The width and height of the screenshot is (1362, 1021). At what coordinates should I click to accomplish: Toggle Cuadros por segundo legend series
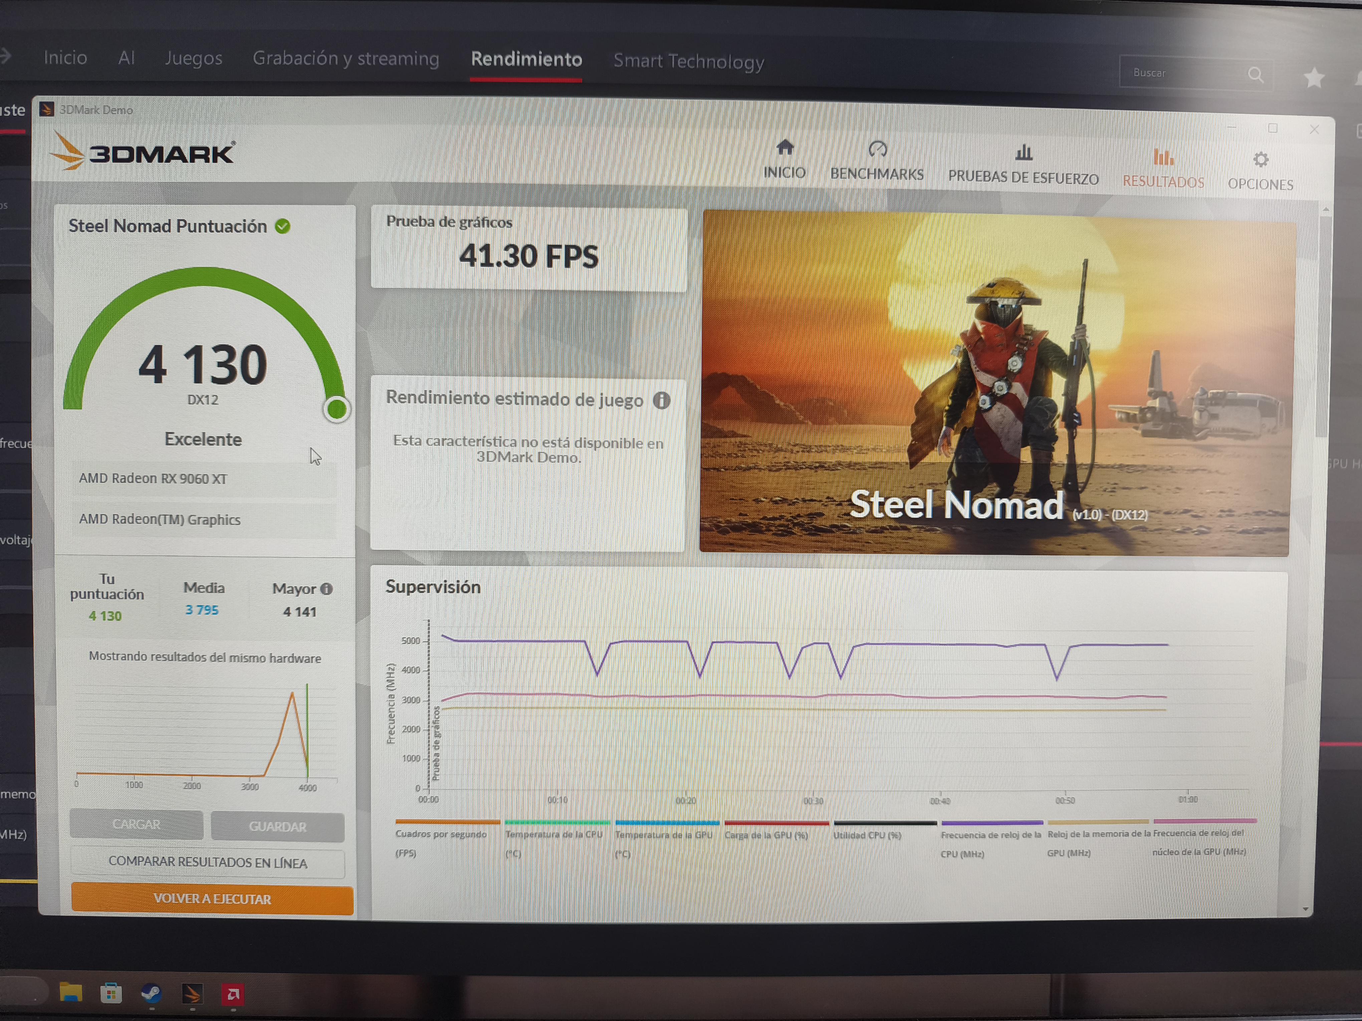441,834
